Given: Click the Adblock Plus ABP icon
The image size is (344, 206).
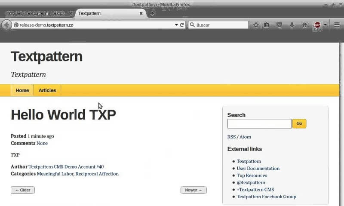Looking at the screenshot, I should (x=317, y=25).
